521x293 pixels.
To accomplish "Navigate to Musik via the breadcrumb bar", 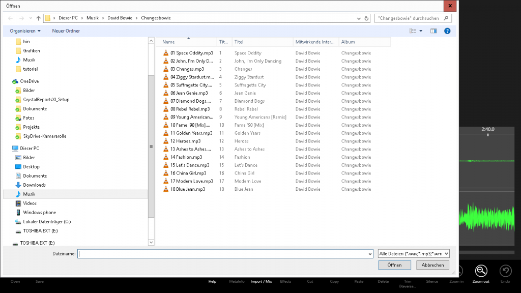I will pos(92,17).
